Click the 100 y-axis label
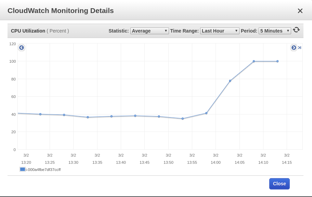312x197 pixels. point(13,61)
